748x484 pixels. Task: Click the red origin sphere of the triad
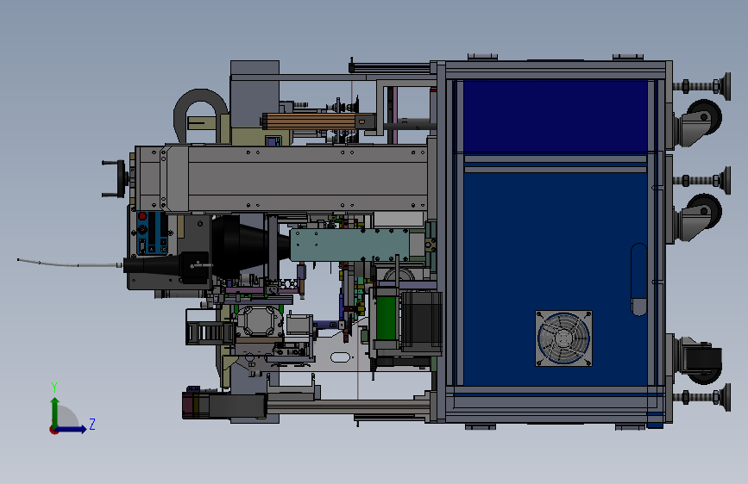[x=53, y=430]
